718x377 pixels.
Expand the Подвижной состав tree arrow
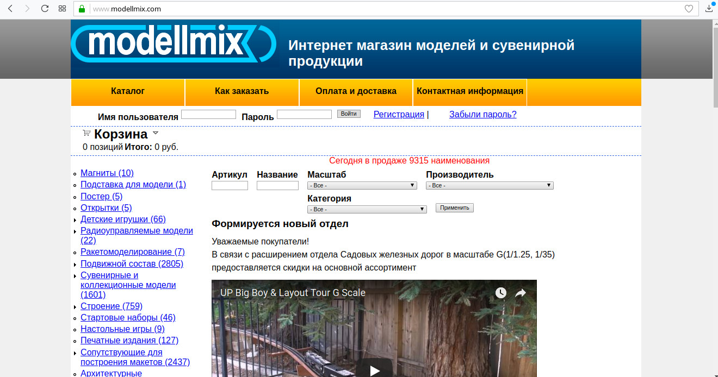75,265
